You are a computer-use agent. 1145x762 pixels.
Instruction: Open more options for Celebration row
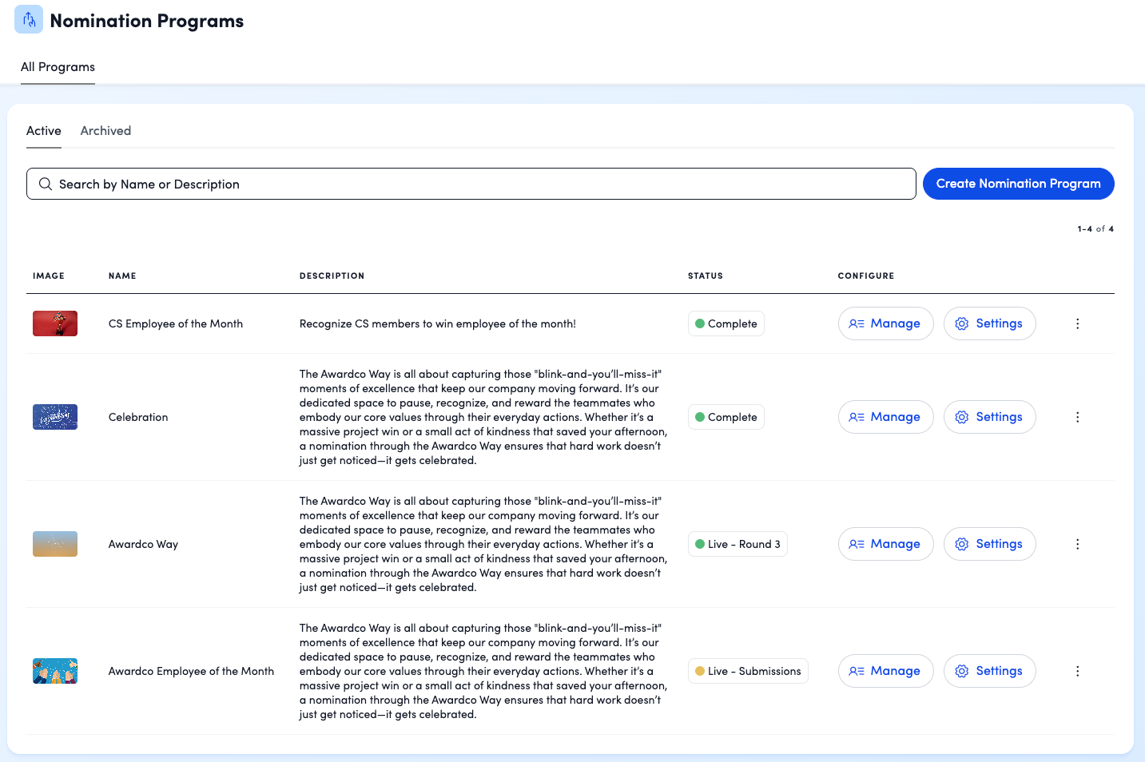coord(1077,417)
